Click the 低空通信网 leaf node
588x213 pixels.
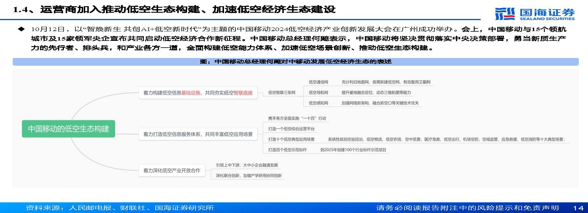318,82
